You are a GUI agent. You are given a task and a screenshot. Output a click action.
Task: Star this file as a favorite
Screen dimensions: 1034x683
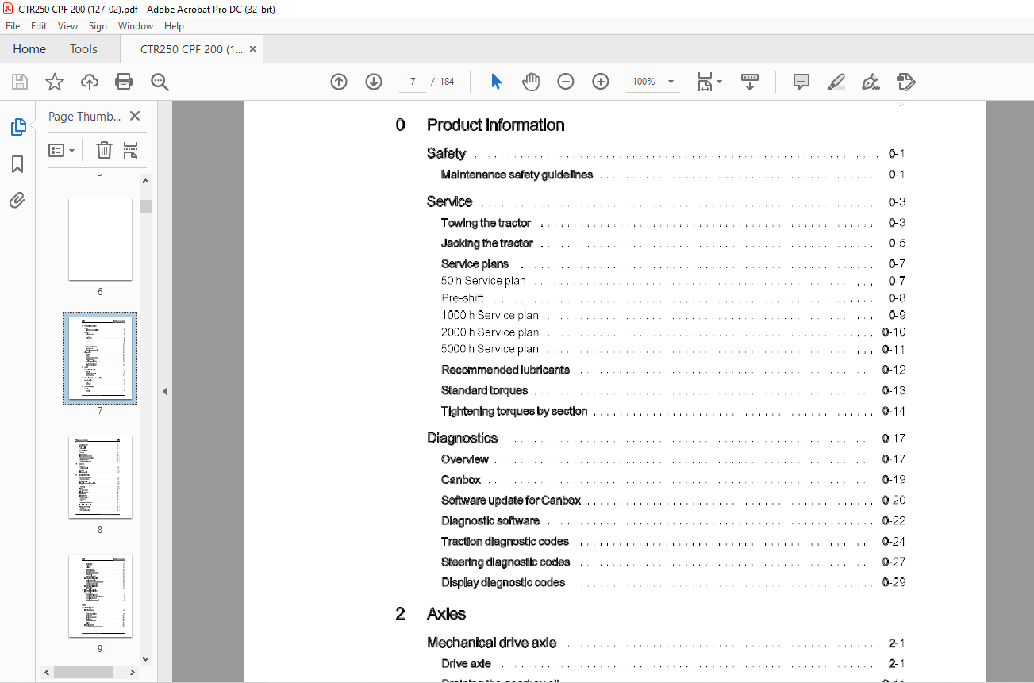tap(54, 82)
